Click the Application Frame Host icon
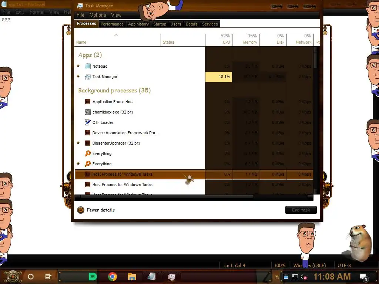The width and height of the screenshot is (379, 284). (88, 102)
